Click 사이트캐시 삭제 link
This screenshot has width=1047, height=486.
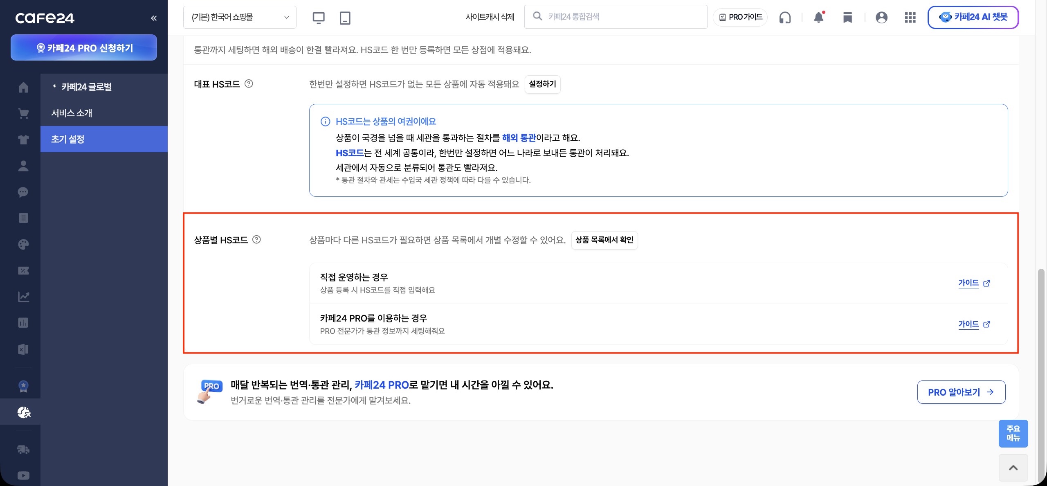pyautogui.click(x=490, y=17)
